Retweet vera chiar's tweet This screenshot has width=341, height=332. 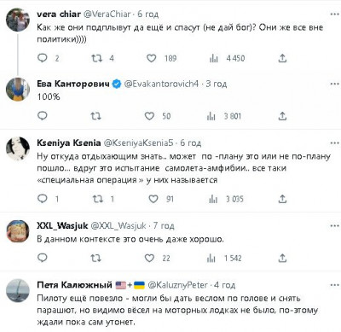(x=96, y=58)
